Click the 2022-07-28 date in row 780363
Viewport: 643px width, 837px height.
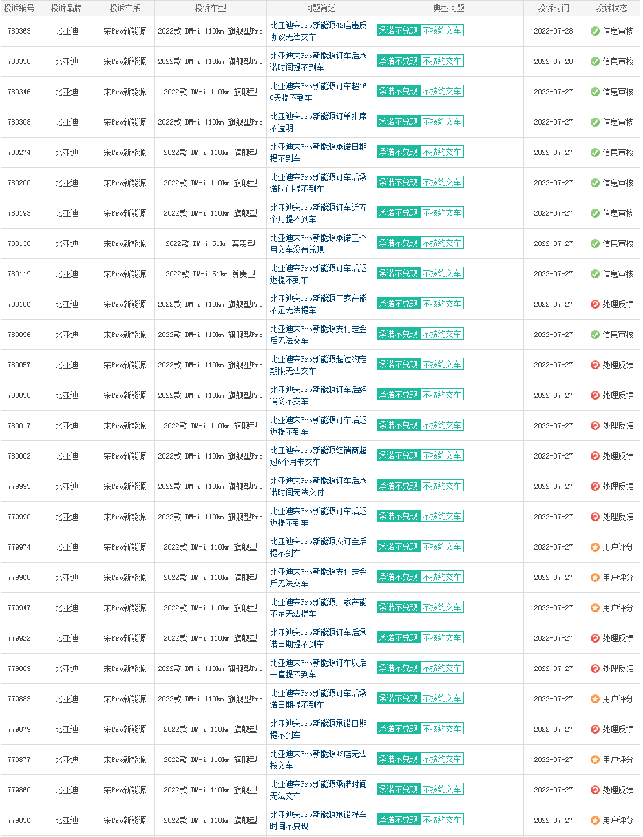coord(553,31)
